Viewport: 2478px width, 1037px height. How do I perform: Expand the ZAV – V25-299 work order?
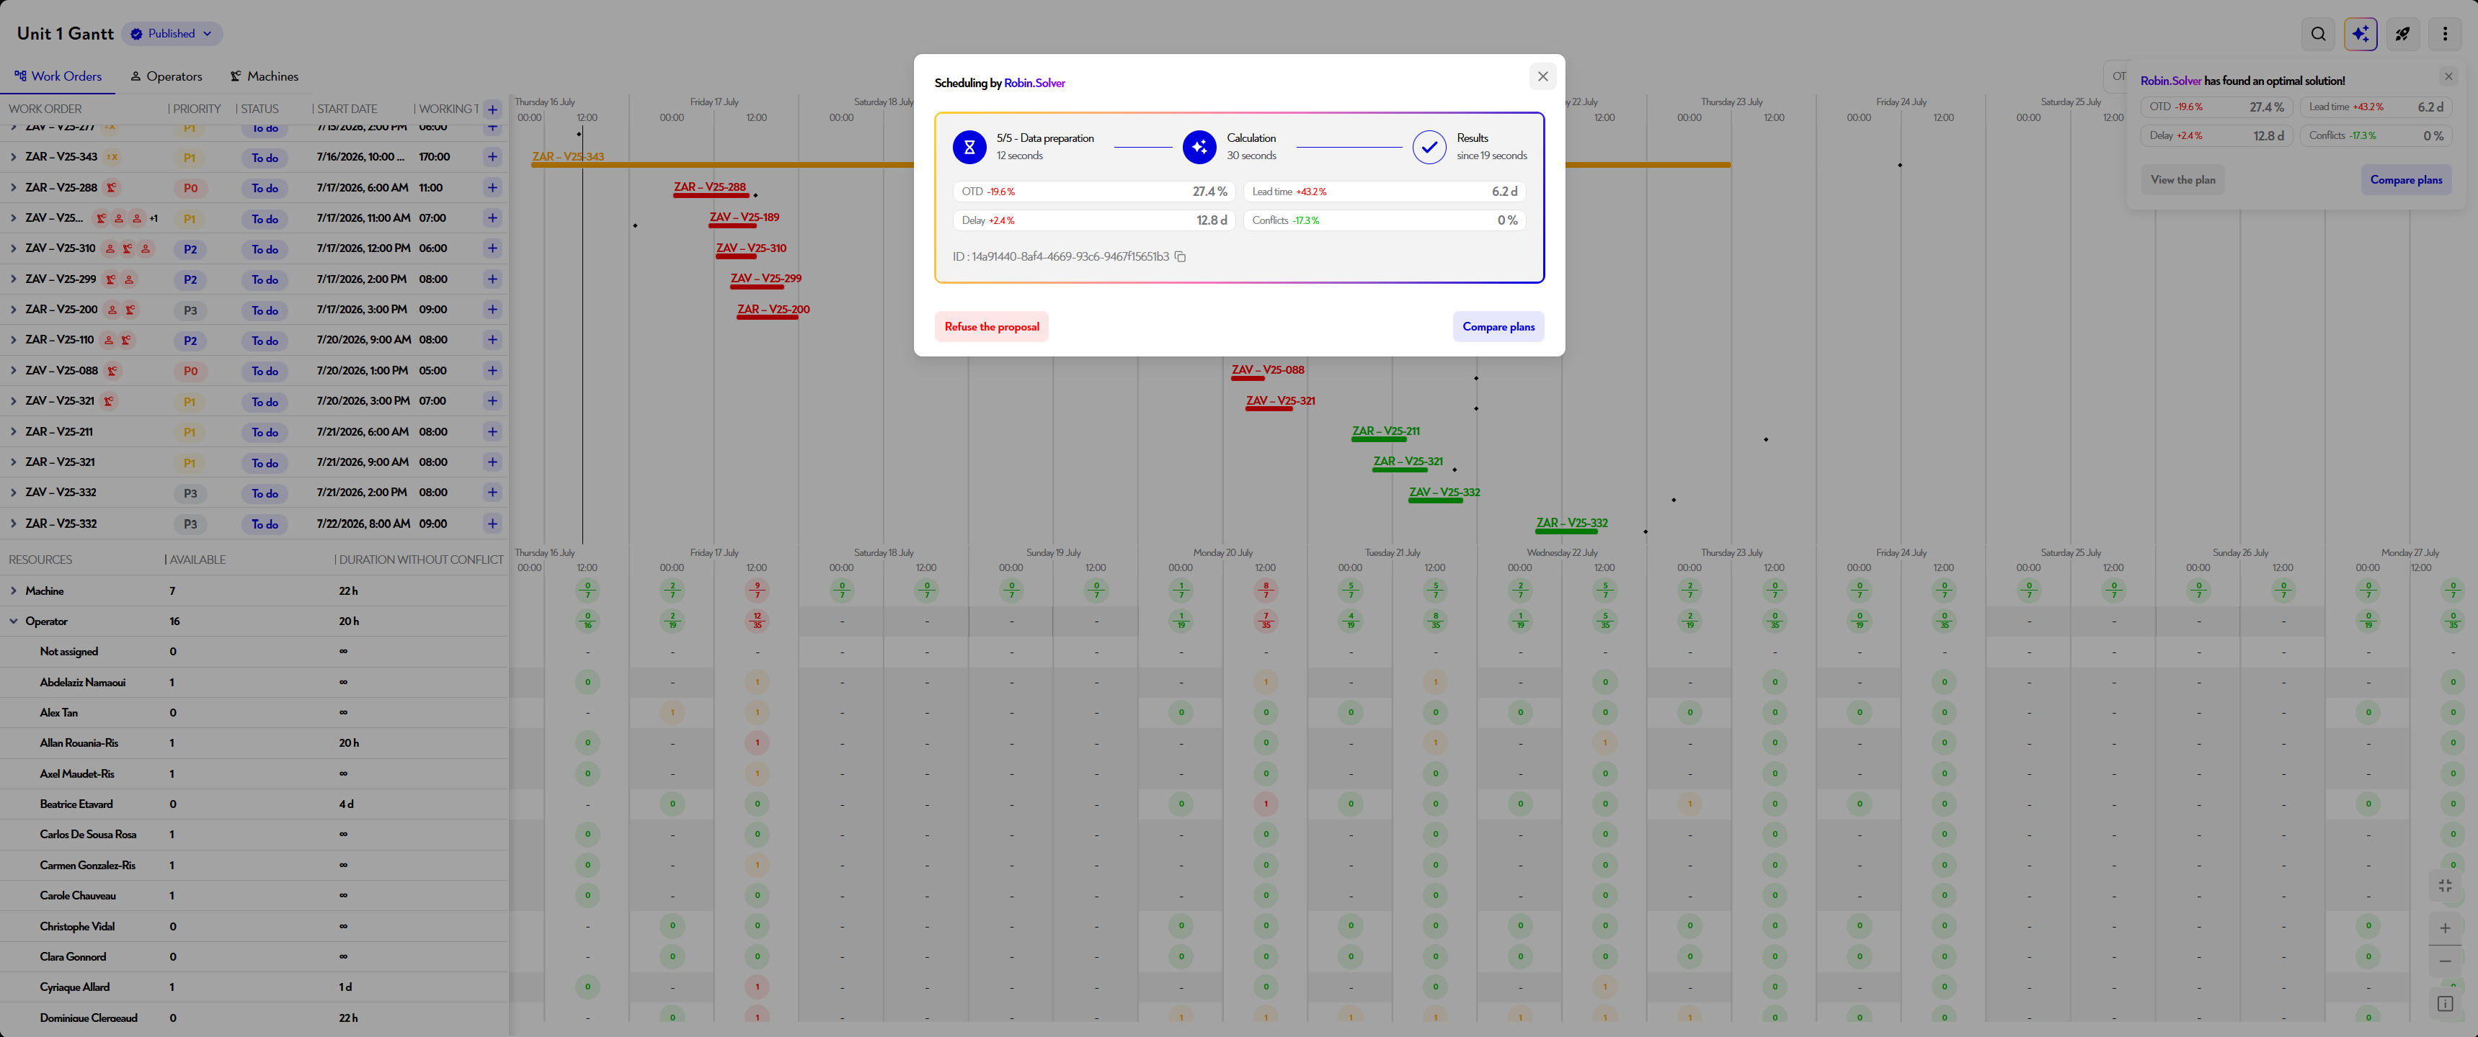12,279
